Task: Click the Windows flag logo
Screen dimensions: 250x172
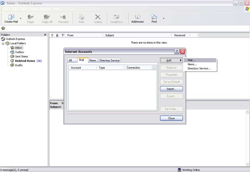Action: coord(247,9)
